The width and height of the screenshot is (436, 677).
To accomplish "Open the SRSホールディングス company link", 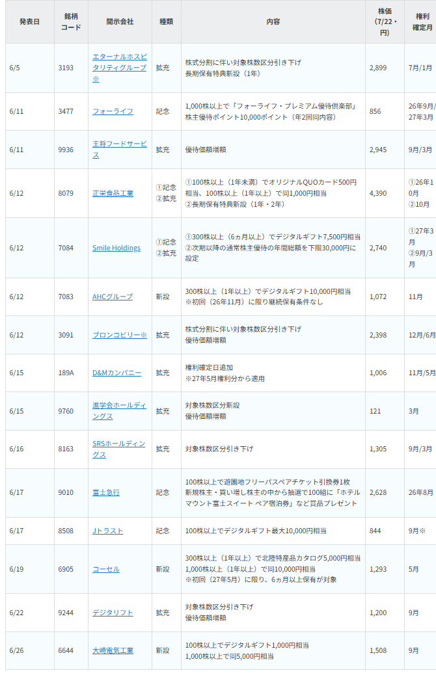I will point(119,449).
